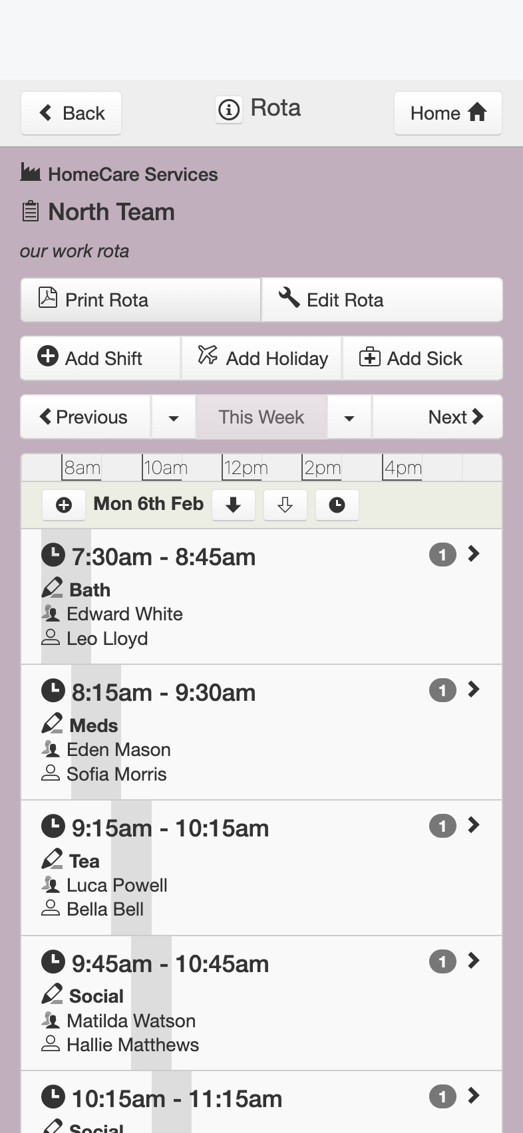Click the outlined down-arrow icon on day header
523x1133 pixels.
pos(285,505)
